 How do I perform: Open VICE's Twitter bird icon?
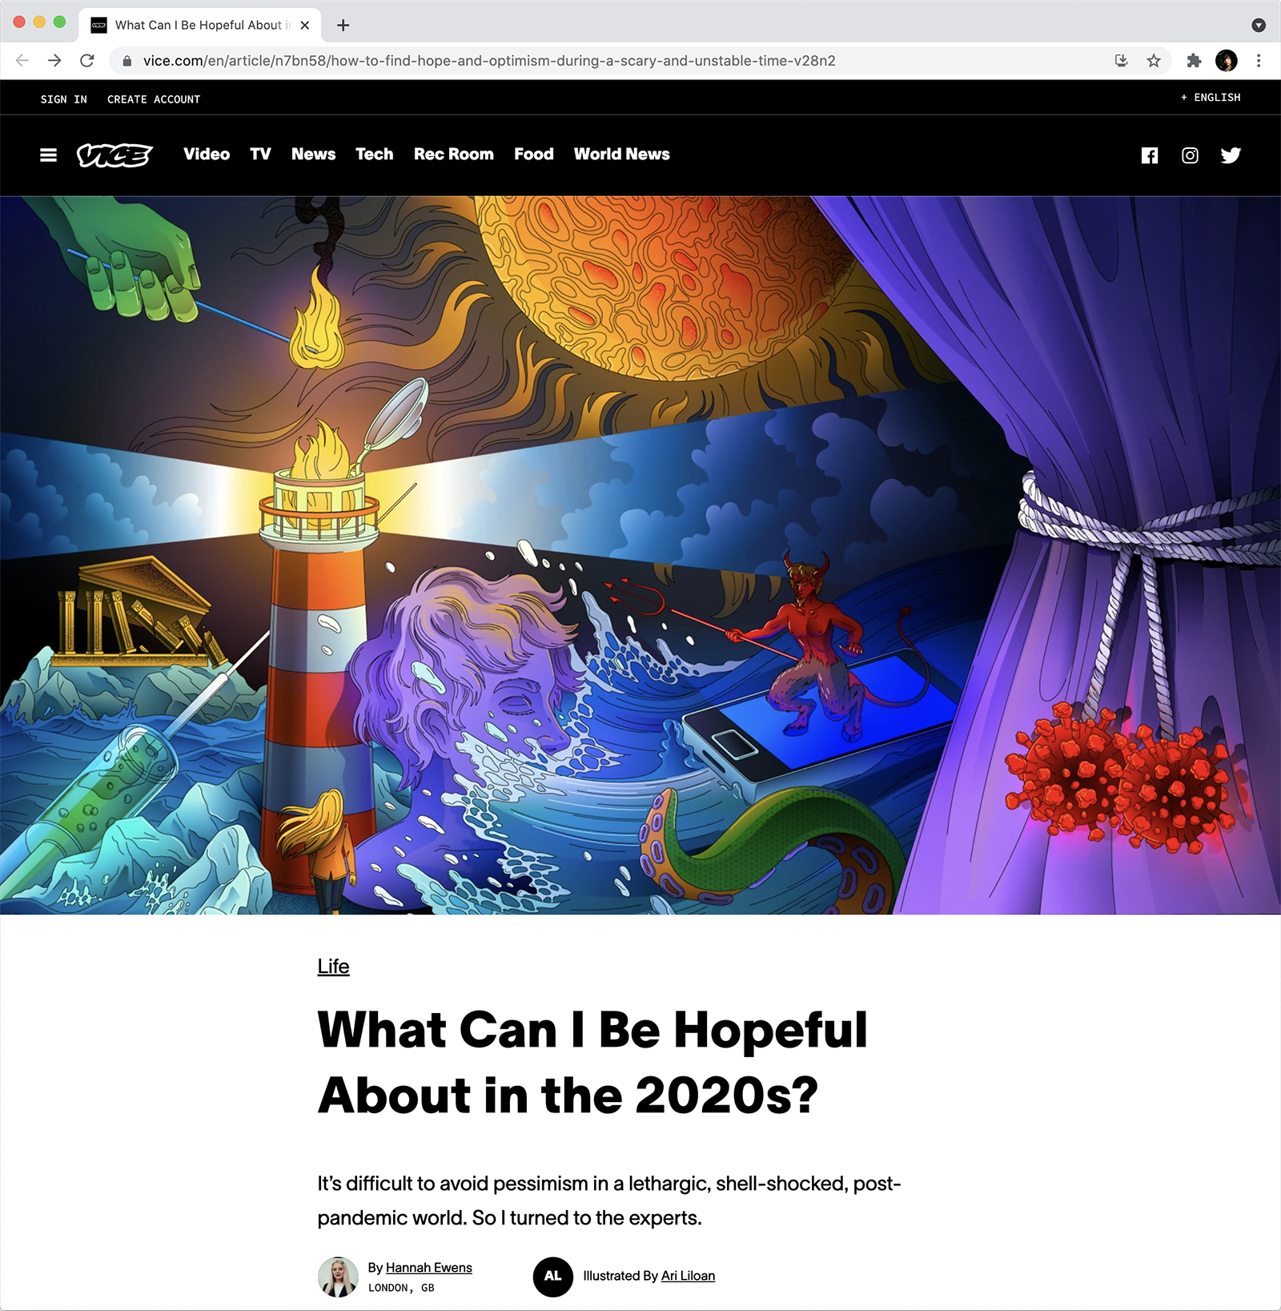coord(1231,155)
